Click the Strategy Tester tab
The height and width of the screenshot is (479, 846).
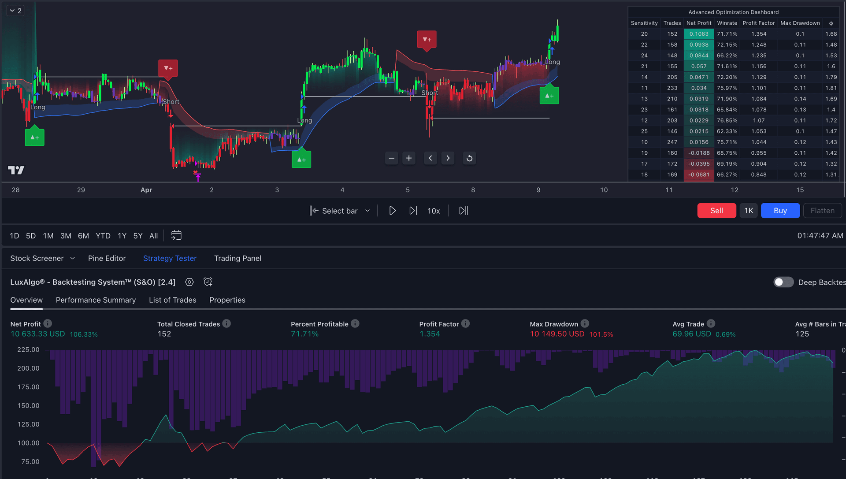[169, 258]
